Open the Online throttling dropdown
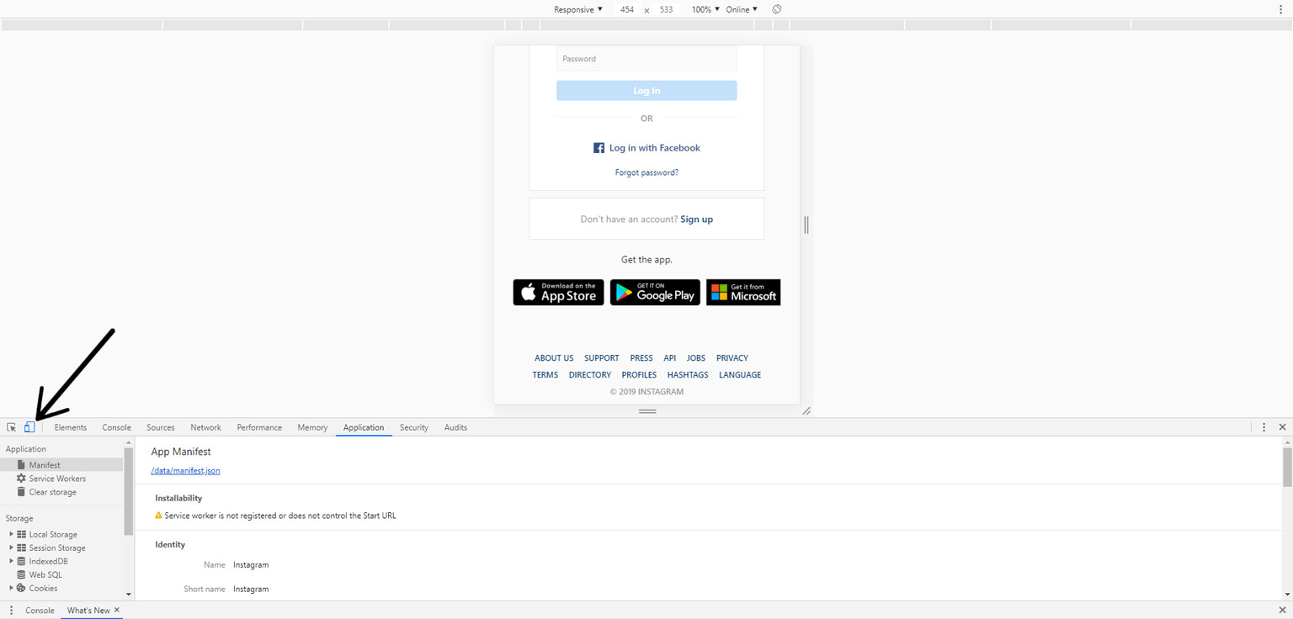 [x=742, y=9]
